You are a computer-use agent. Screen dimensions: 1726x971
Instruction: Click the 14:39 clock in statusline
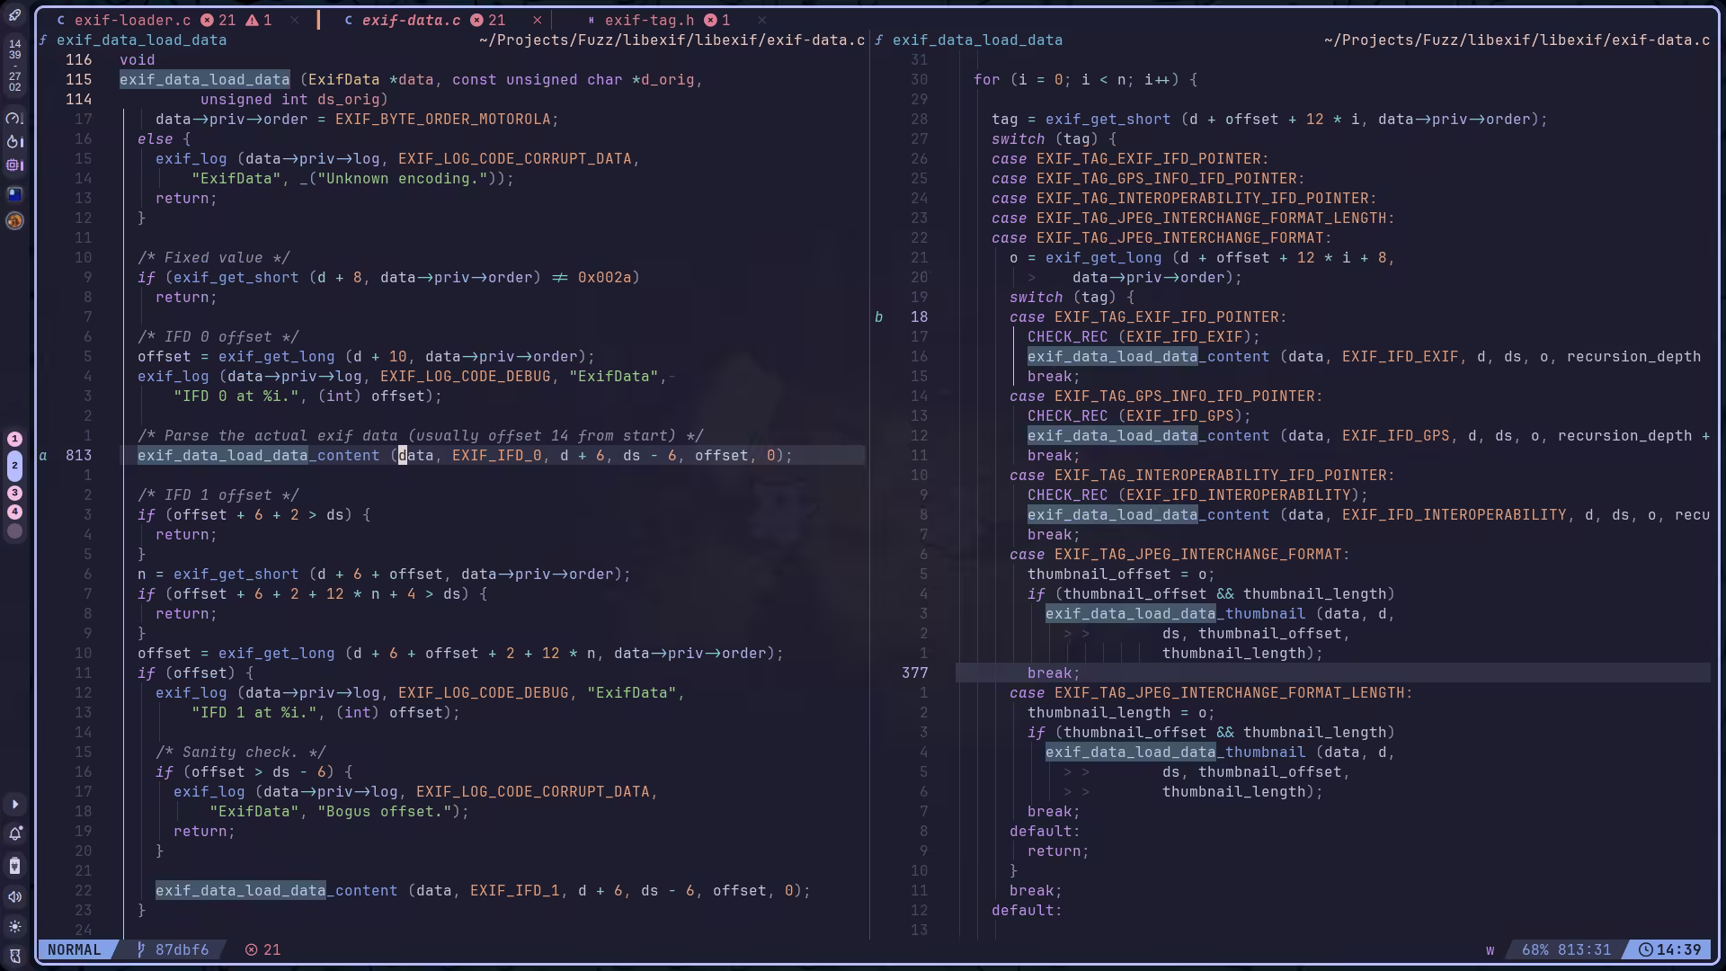click(1669, 949)
